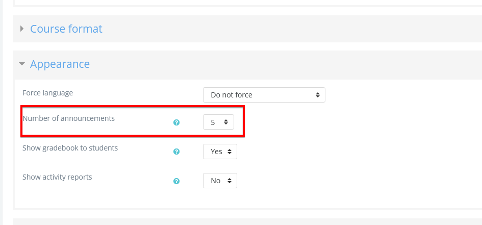This screenshot has width=482, height=225.
Task: Click the Number of announcements label
Action: coord(68,118)
